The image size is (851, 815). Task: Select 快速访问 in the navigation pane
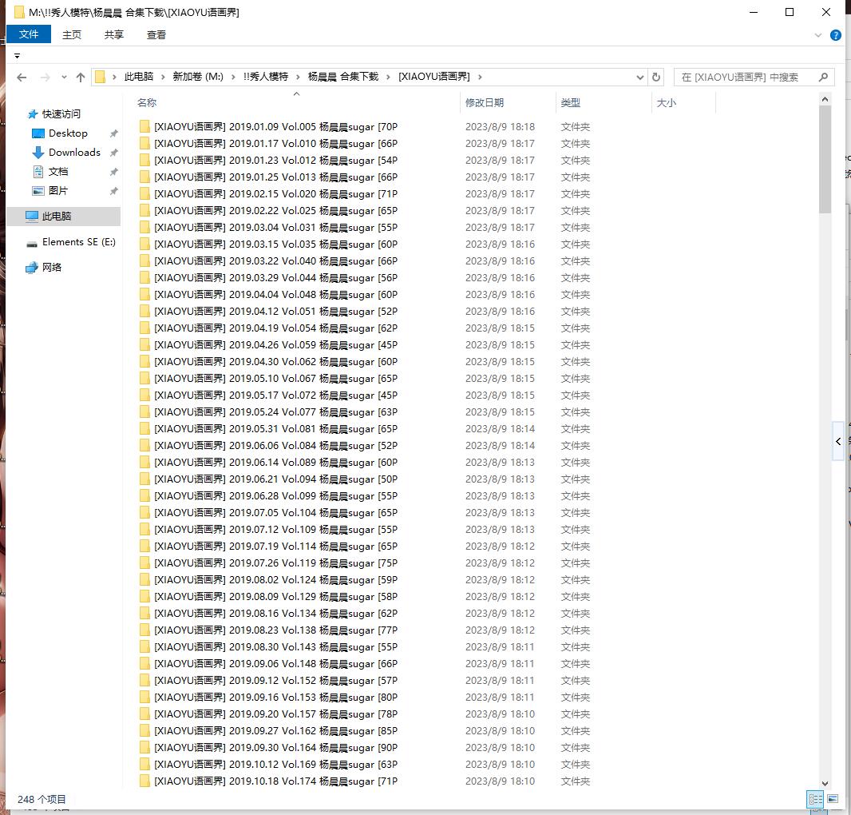61,114
